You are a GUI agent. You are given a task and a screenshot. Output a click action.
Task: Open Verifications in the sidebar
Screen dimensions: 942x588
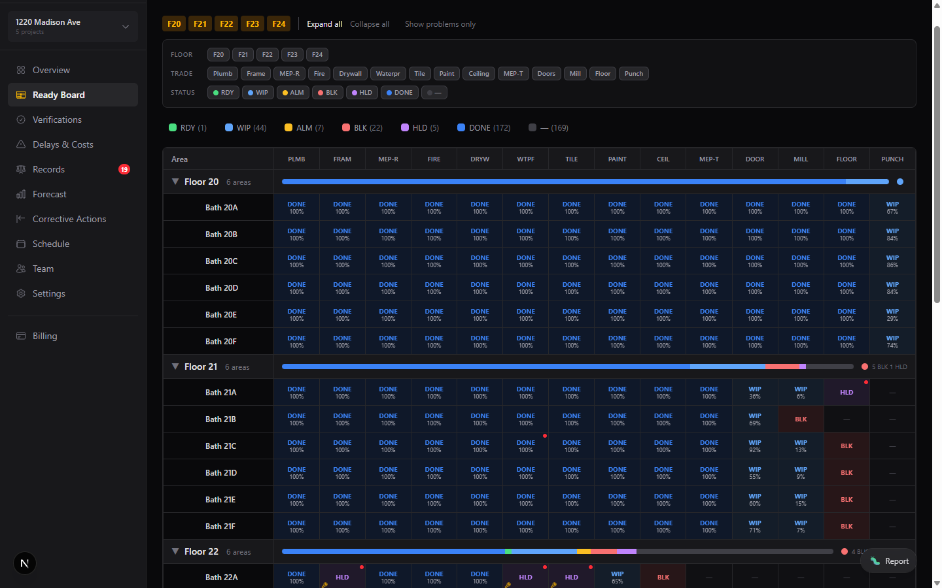tap(73, 120)
